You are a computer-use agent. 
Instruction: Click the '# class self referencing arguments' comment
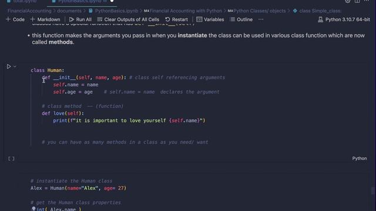177,77
